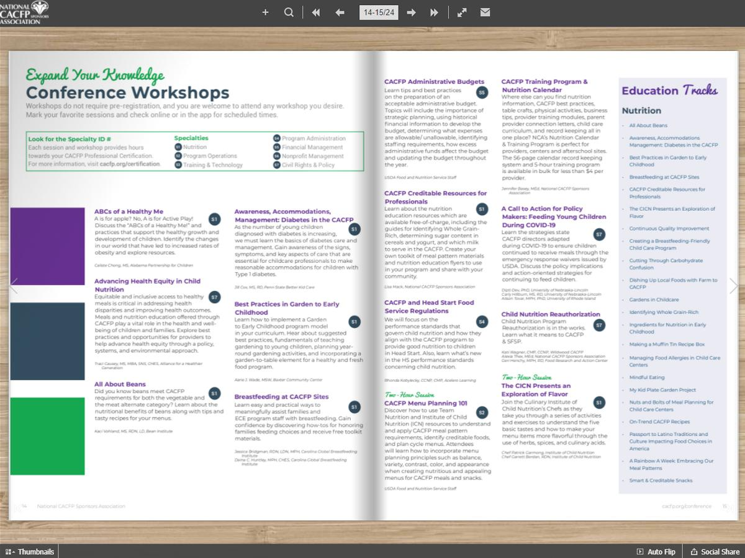
Task: Click 'CACFP and Head Start Food Service Regulations' title
Action: (x=429, y=306)
